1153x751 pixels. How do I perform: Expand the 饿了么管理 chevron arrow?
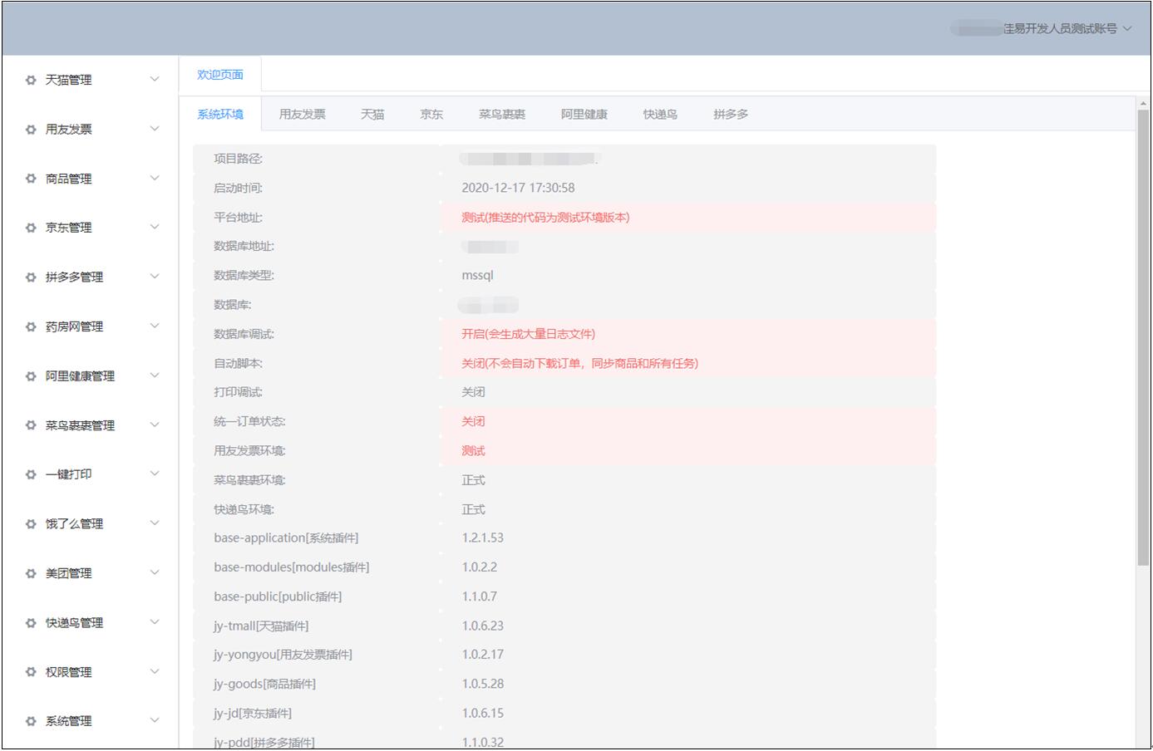click(155, 523)
